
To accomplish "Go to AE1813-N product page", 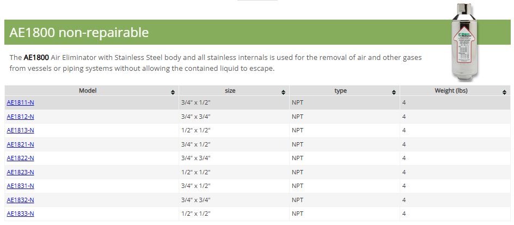I will point(20,130).
